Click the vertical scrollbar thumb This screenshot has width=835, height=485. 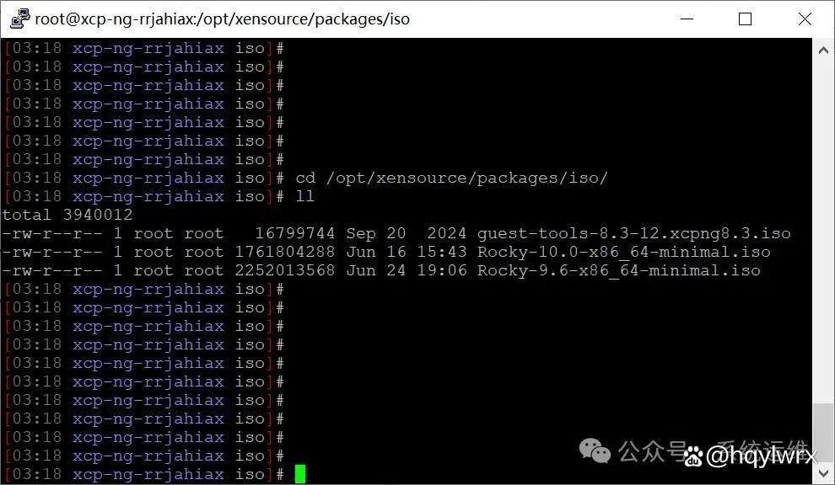click(x=823, y=433)
